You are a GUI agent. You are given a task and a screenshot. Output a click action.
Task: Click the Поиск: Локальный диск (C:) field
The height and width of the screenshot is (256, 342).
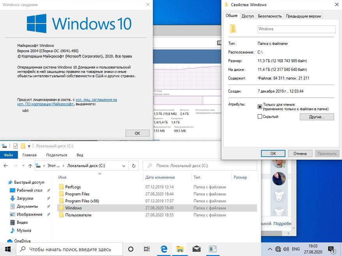pyautogui.click(x=200, y=166)
